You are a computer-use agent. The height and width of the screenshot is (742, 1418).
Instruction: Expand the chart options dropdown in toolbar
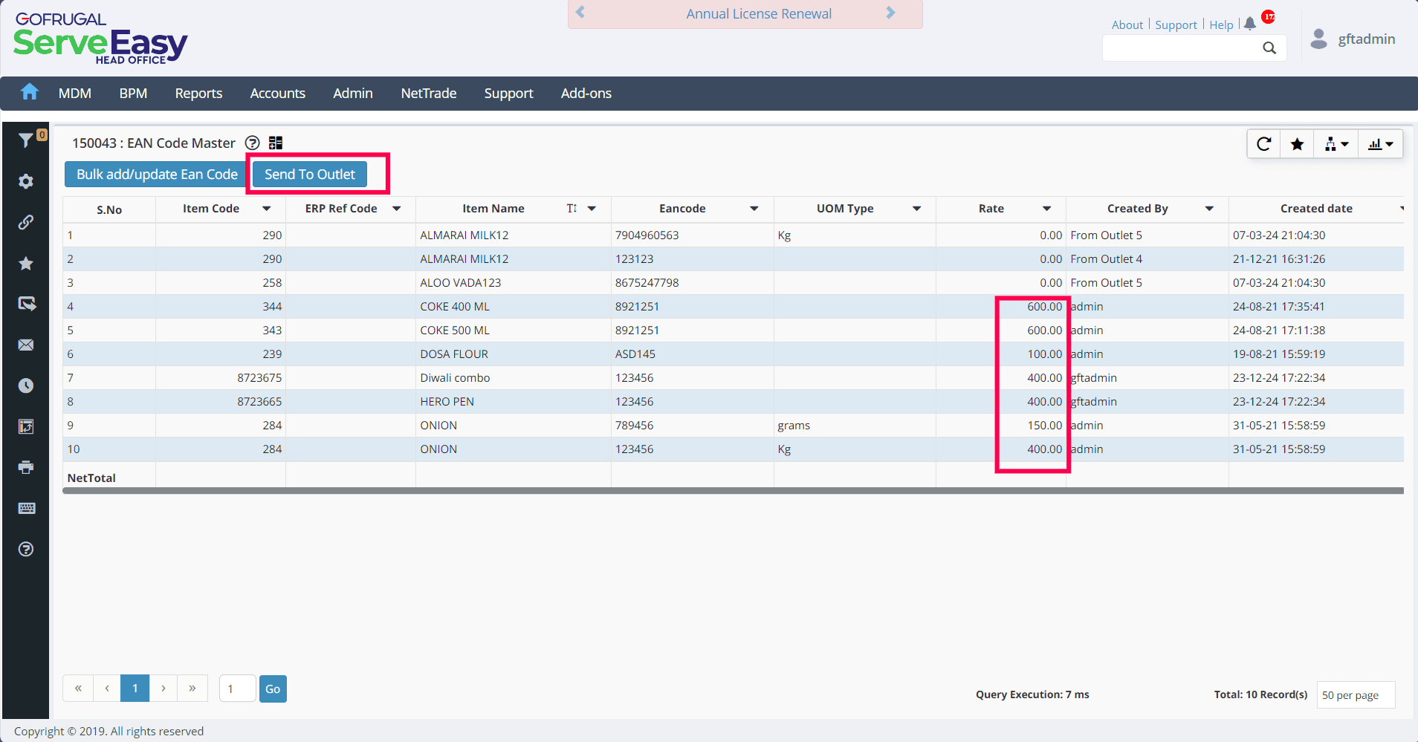tap(1381, 144)
